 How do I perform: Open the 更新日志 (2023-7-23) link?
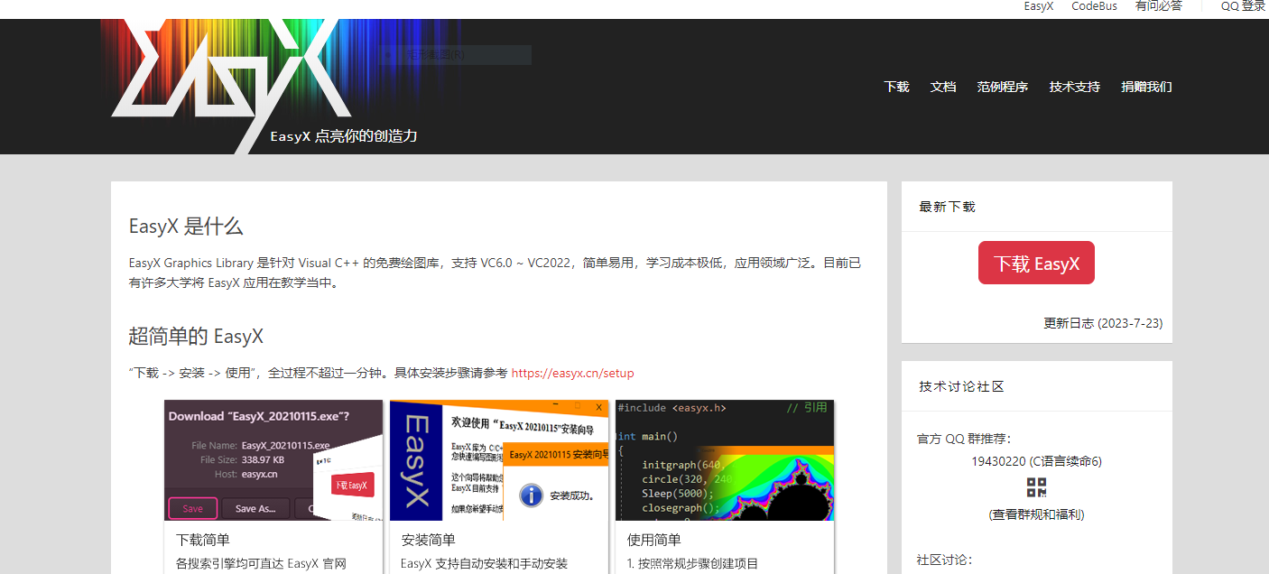point(1103,323)
